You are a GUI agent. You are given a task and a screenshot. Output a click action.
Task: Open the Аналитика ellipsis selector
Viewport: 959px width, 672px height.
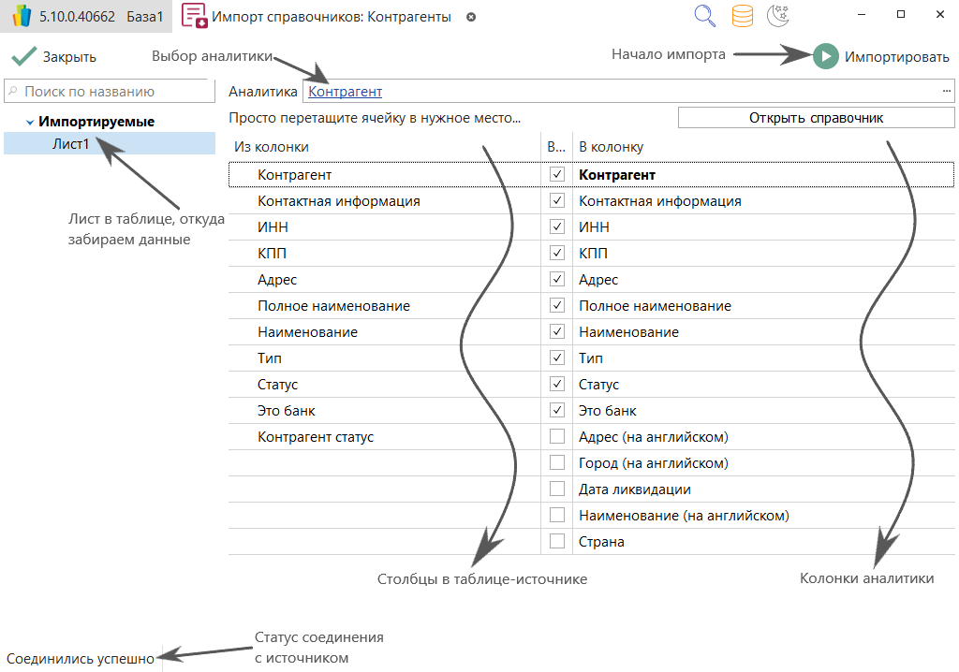(947, 92)
